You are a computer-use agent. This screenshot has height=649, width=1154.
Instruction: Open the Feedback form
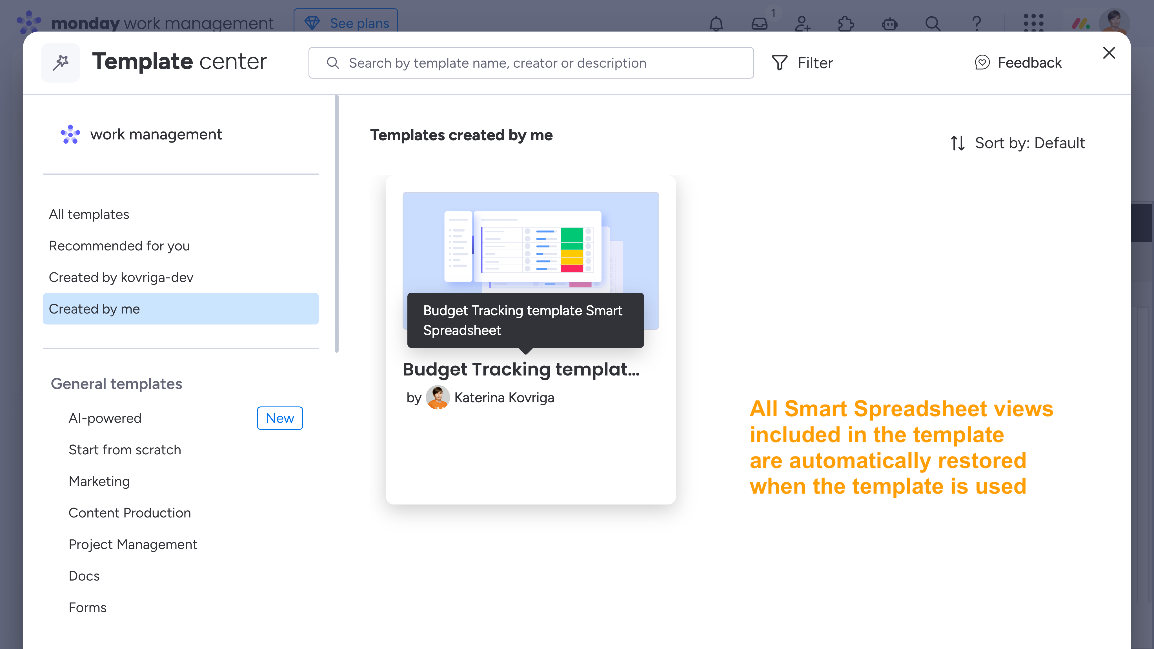pyautogui.click(x=1018, y=63)
